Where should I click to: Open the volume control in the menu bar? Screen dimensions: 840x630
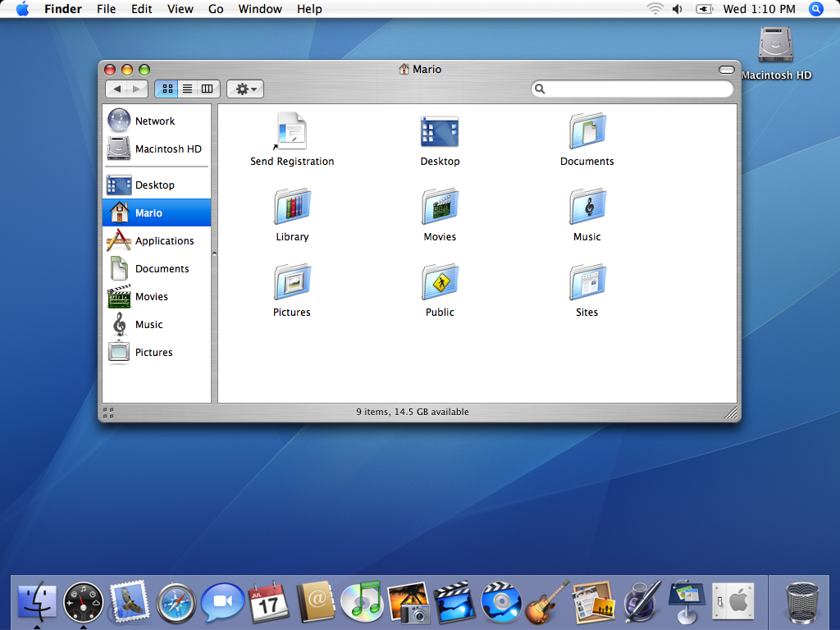click(x=677, y=9)
